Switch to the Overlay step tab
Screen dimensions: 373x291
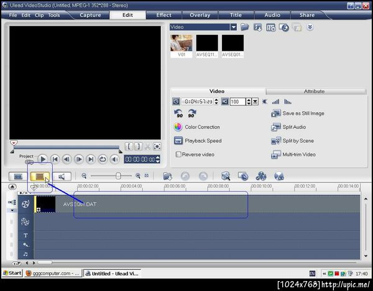pyautogui.click(x=200, y=15)
